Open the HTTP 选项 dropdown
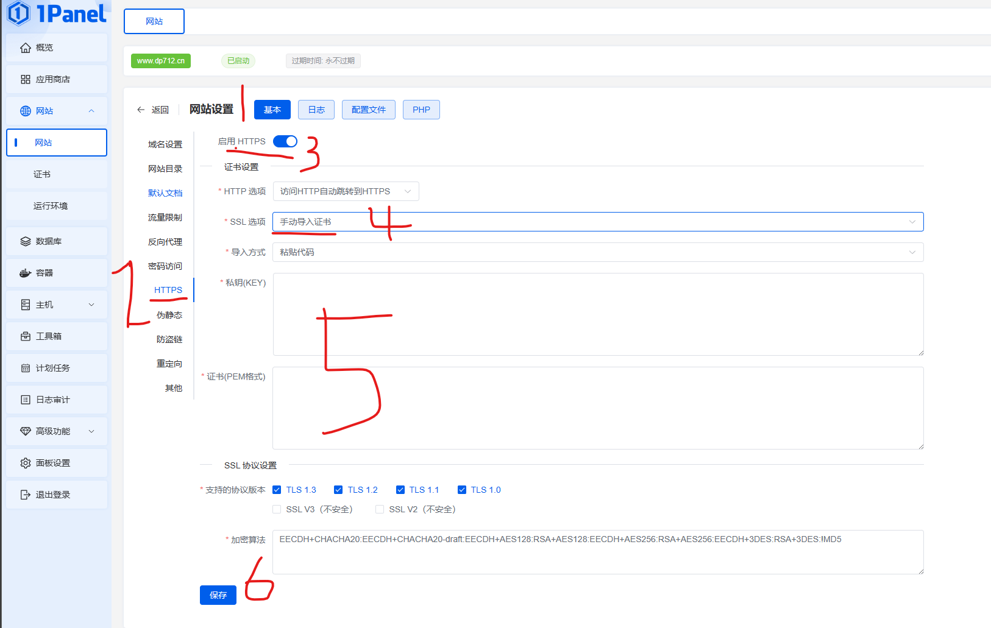This screenshot has width=991, height=628. 346,191
